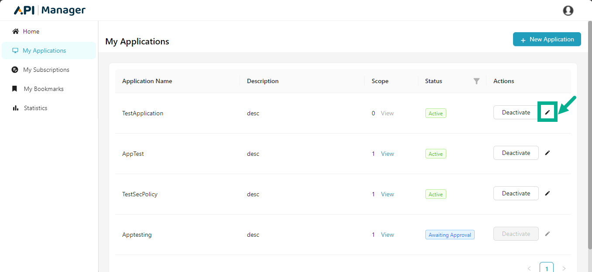The height and width of the screenshot is (272, 592).
Task: Deactivate the AppTest application
Action: (516, 153)
